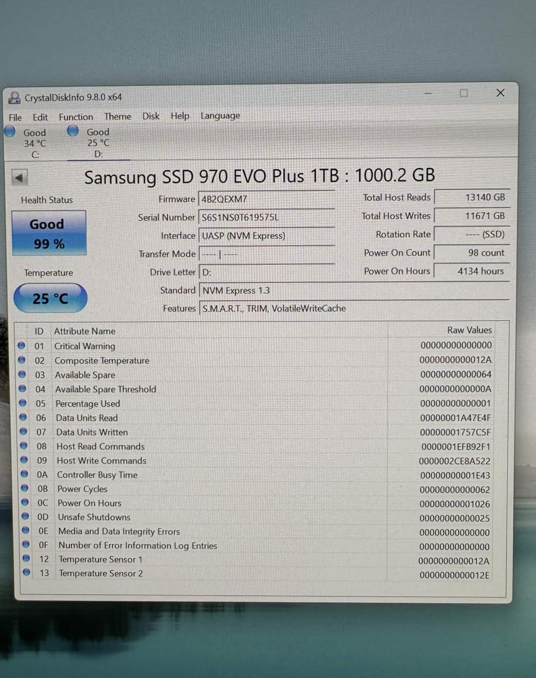Screen dimensions: 536x678
Task: Select the Critical Warning attribute name
Action: click(85, 346)
